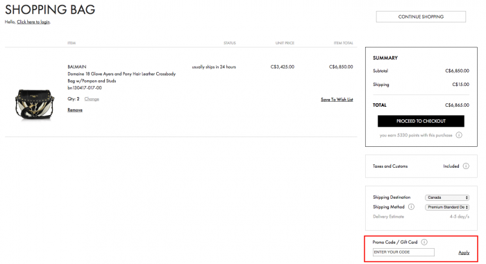This screenshot has width=486, height=264.
Task: Click the SHOPPING BAG page heading
Action: point(50,10)
